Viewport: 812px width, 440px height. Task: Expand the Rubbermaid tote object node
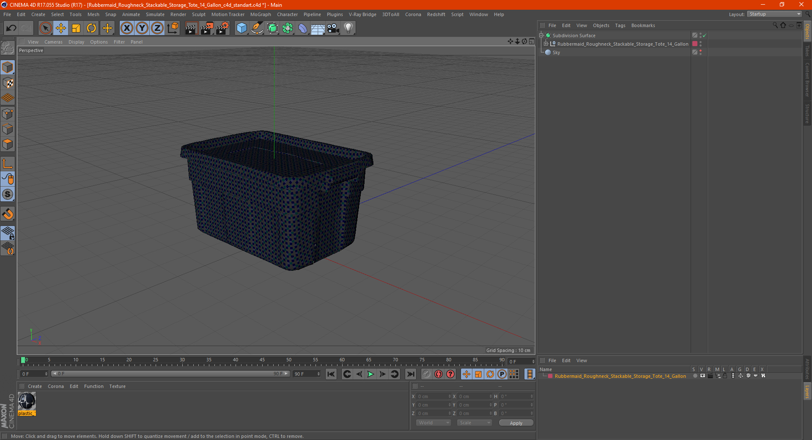pos(546,44)
